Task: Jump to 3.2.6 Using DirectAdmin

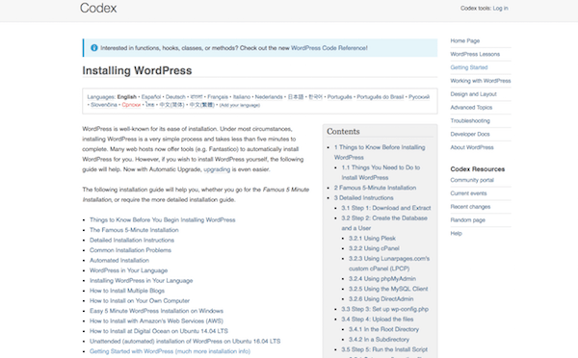Action: tap(381, 299)
